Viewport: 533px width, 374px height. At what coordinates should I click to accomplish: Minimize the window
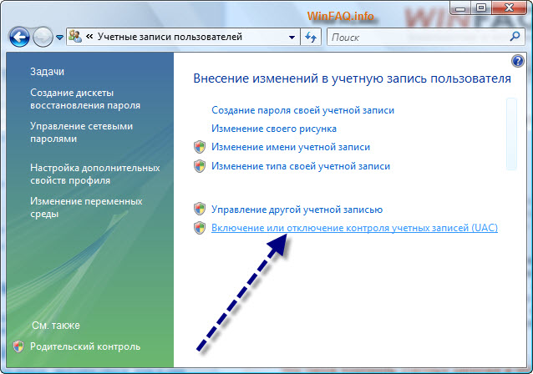coord(460,8)
